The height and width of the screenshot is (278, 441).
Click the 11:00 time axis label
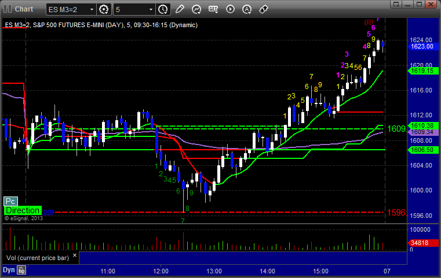point(108,271)
